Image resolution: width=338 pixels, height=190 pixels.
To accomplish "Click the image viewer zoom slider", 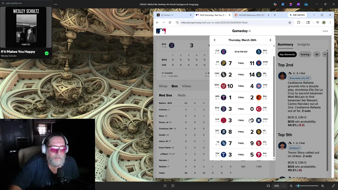I will point(308,186).
